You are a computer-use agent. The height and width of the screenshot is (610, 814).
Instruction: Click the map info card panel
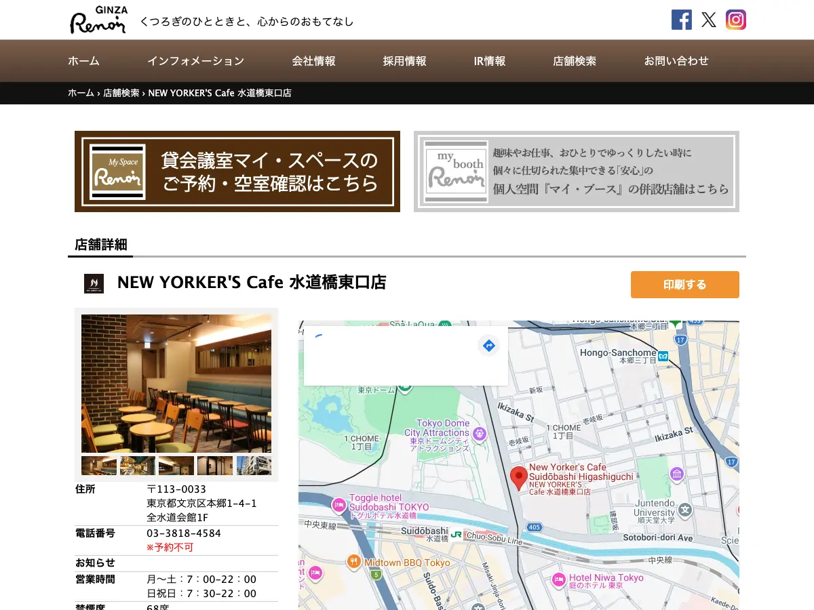406,356
